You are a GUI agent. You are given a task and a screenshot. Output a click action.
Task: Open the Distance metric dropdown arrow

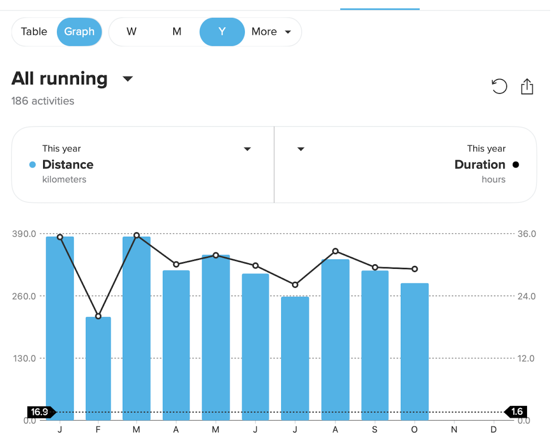click(x=247, y=149)
